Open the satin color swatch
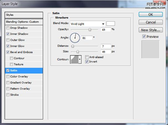Image resolution: width=168 pixels, height=125 pixels. tap(111, 24)
